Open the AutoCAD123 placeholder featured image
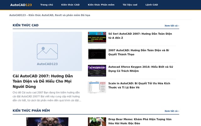The height and width of the screenshot is (126, 201). 47,51
